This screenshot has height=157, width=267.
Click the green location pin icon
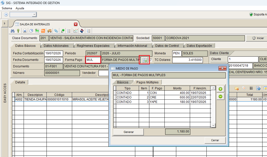click(x=18, y=31)
